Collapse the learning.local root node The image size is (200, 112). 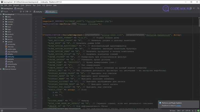click(x=1, y=14)
